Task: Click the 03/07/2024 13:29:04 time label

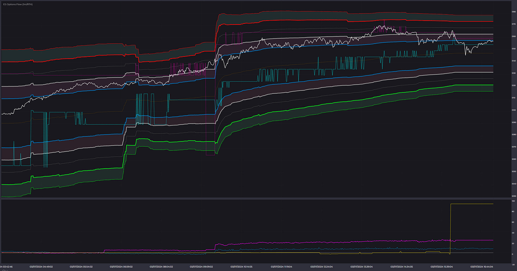Action: tap(361, 266)
